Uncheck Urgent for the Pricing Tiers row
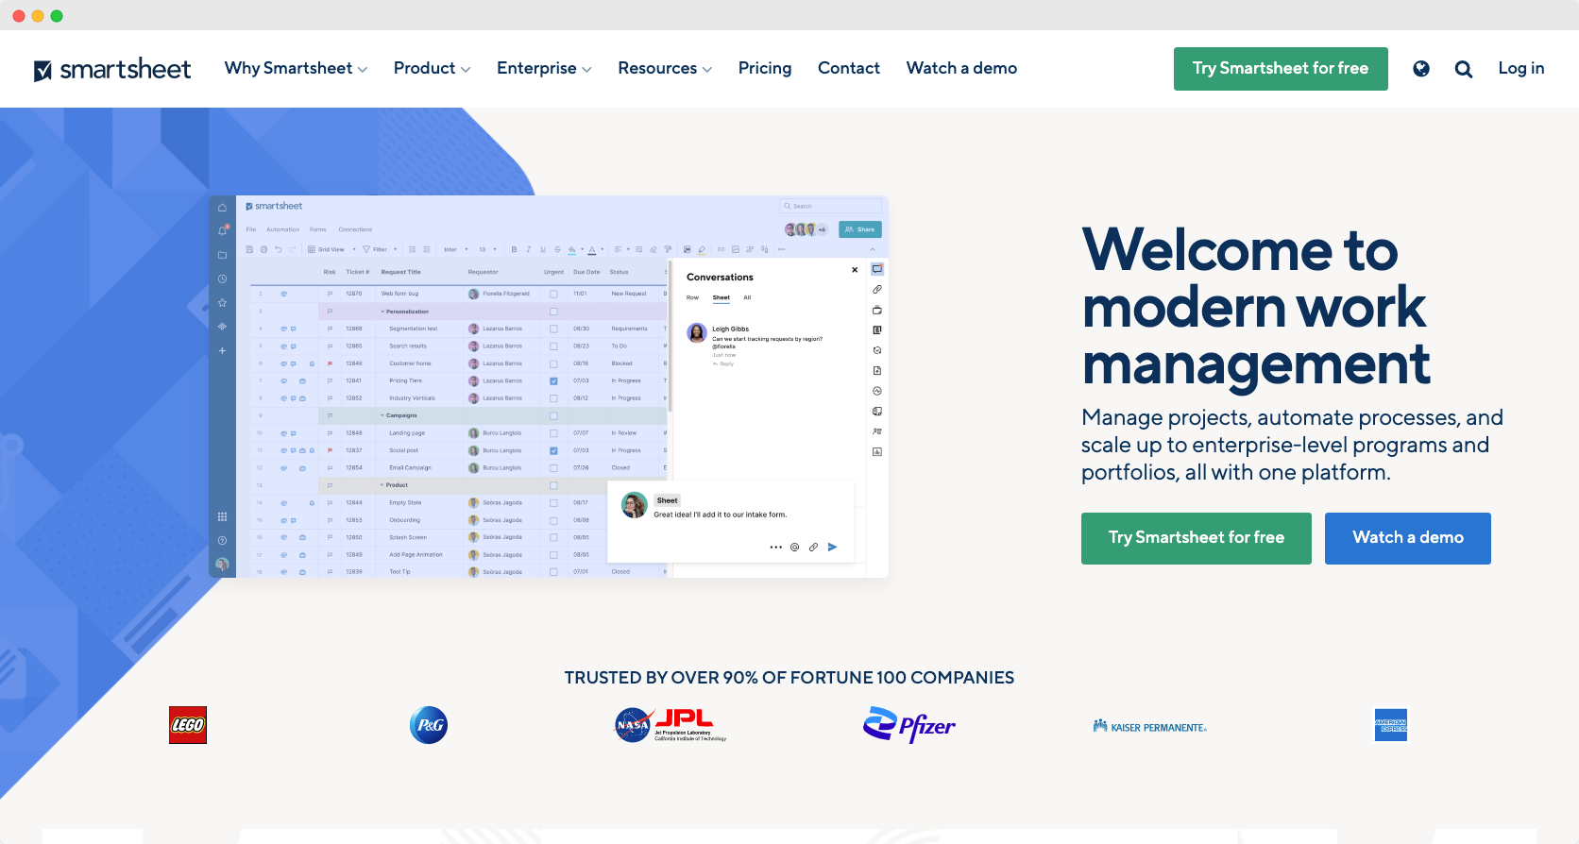The image size is (1579, 844). [553, 380]
